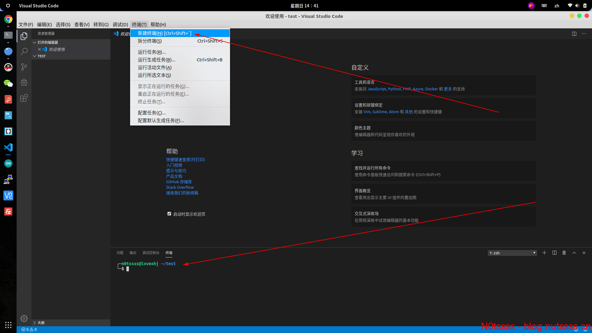Open the 快捷键速查表(可打印) link
592x333 pixels.
pos(185,160)
